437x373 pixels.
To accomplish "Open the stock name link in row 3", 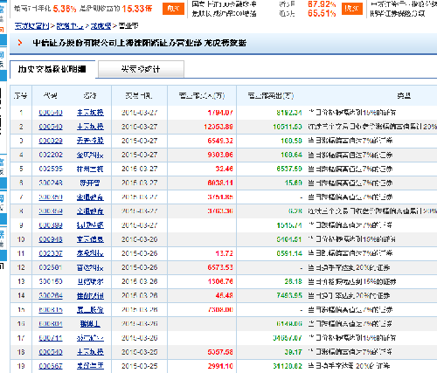I will pyautogui.click(x=90, y=141).
